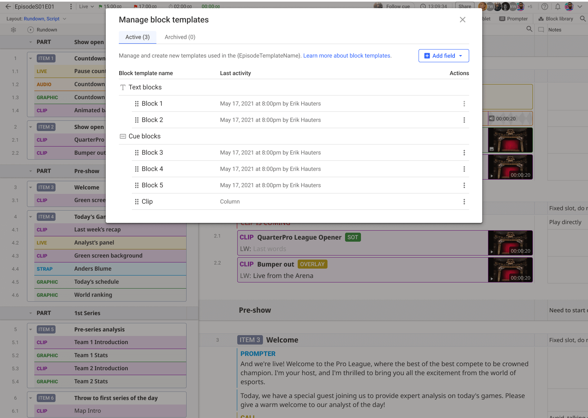Collapse ITEM 1 Countdown group
This screenshot has height=418, width=588.
(x=31, y=58)
